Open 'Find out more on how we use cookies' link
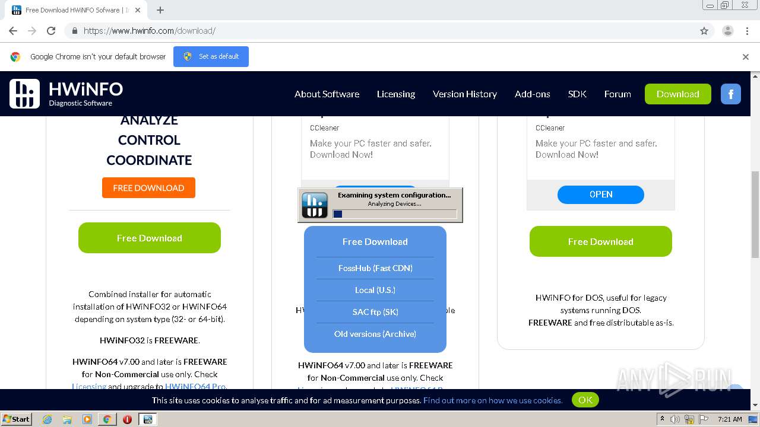 pyautogui.click(x=493, y=400)
